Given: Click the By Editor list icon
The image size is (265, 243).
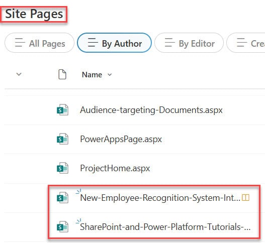Looking at the screenshot, I should click(169, 43).
